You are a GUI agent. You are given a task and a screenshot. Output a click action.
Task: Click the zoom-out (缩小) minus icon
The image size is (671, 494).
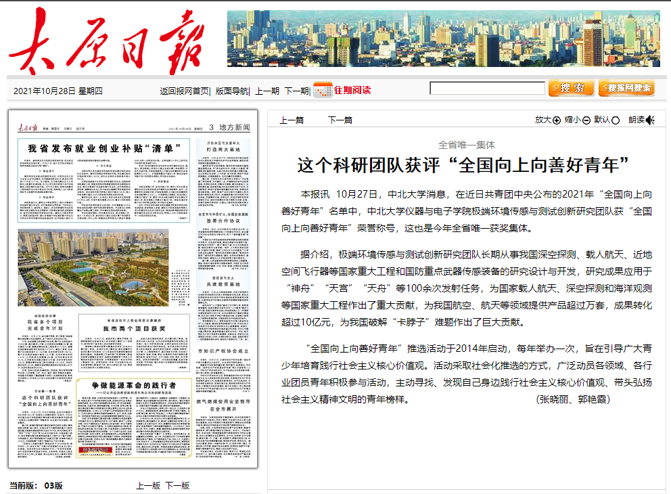(586, 120)
